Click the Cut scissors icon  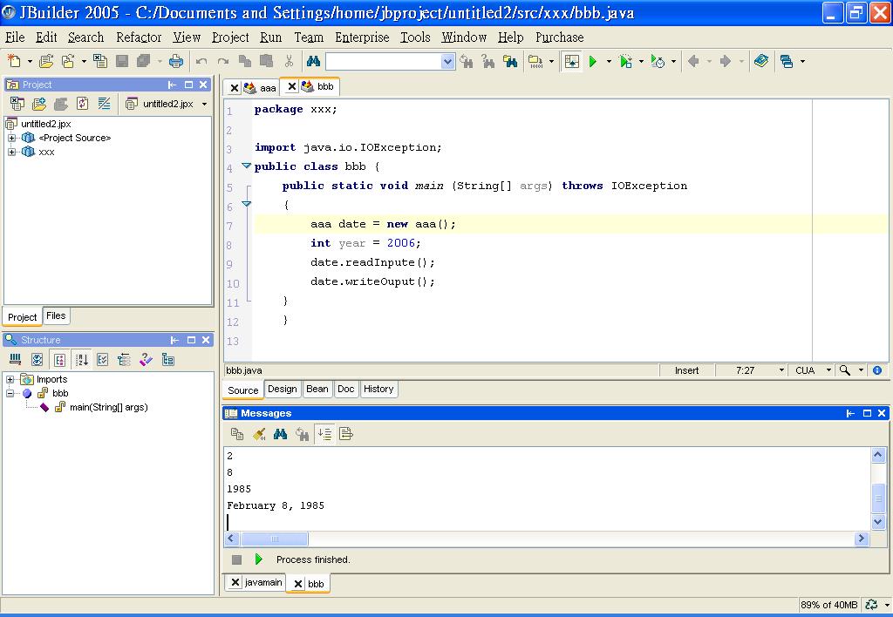289,61
